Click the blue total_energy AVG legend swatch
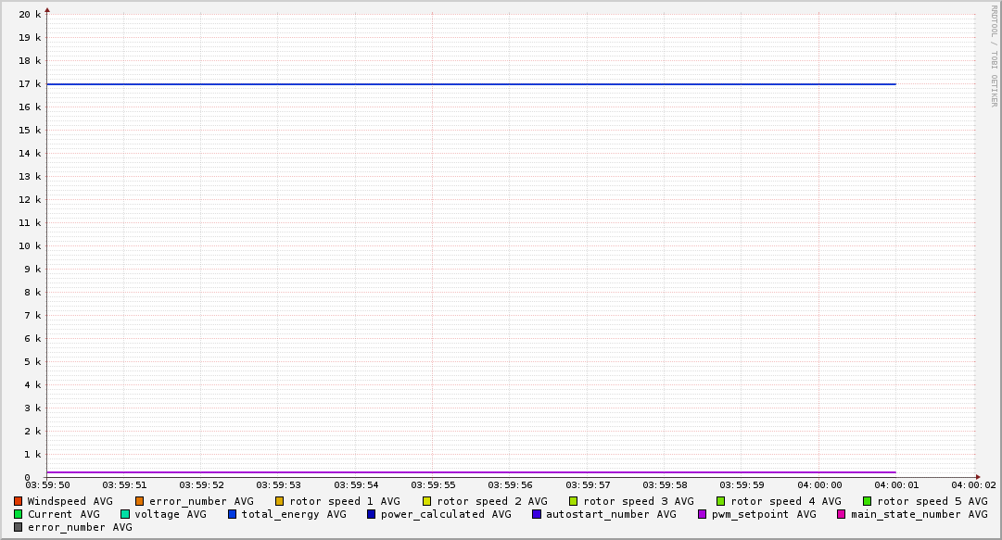 click(x=233, y=514)
